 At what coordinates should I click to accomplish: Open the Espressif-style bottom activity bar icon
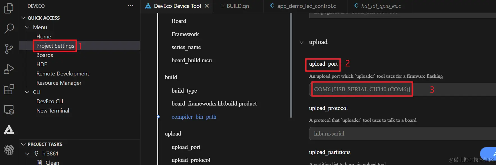click(x=9, y=150)
